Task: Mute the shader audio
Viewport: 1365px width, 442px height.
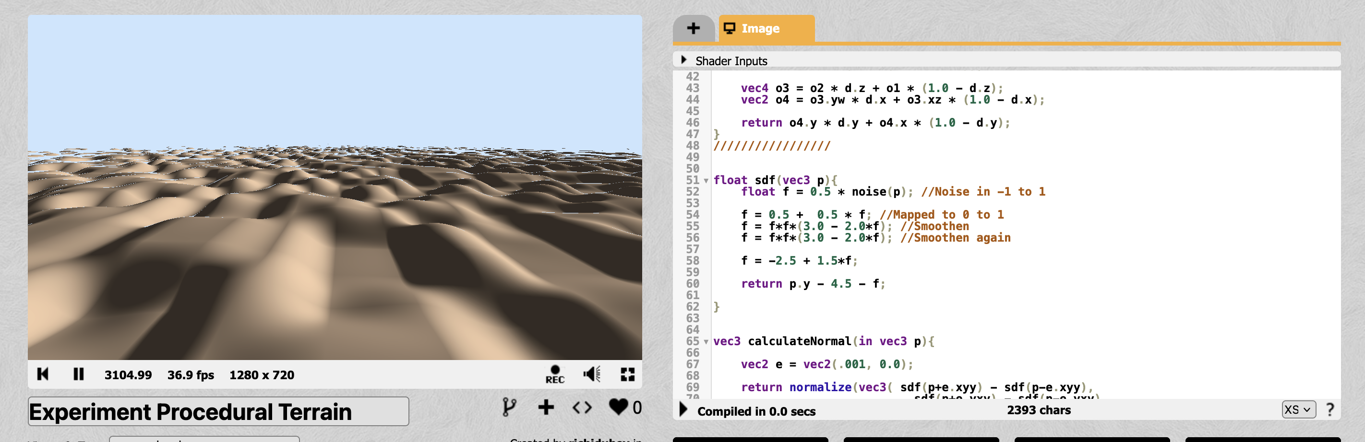Action: [592, 374]
